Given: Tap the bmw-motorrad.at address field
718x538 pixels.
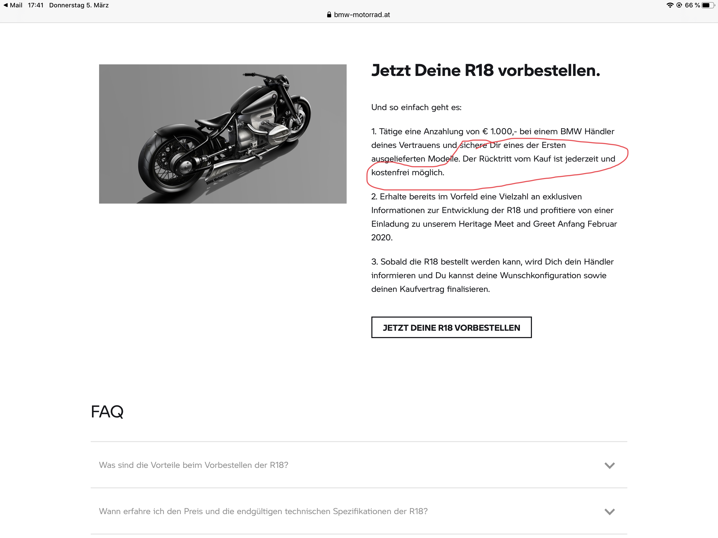Looking at the screenshot, I should click(x=359, y=15).
